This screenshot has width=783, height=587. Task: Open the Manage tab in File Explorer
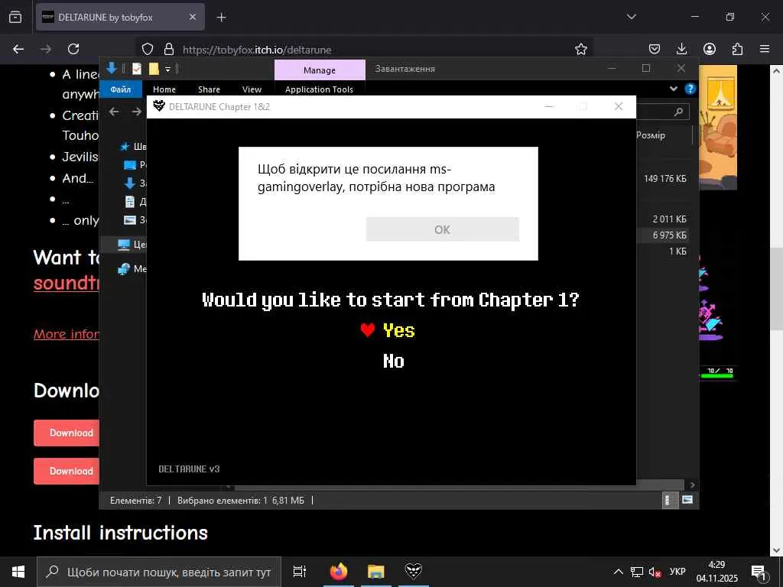[320, 70]
